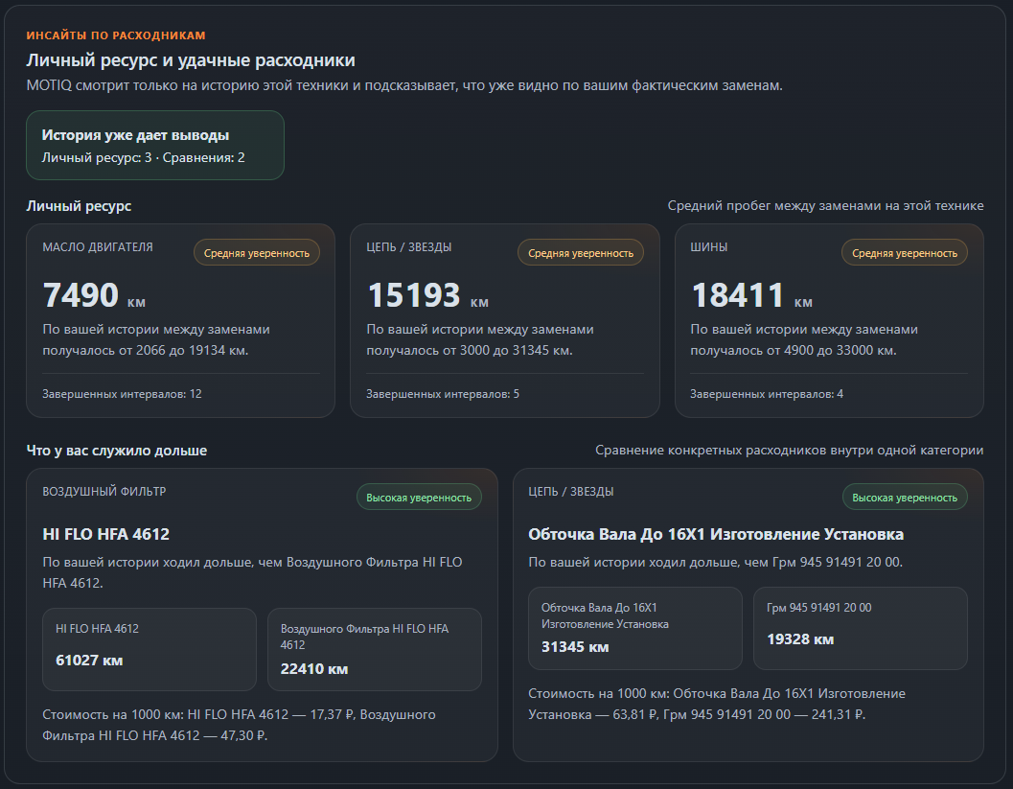Screen dimensions: 1013x789
Task: Нажать ссылку «Личный ресурс: 3 · Сравнения: 2»
Action: [x=127, y=155]
